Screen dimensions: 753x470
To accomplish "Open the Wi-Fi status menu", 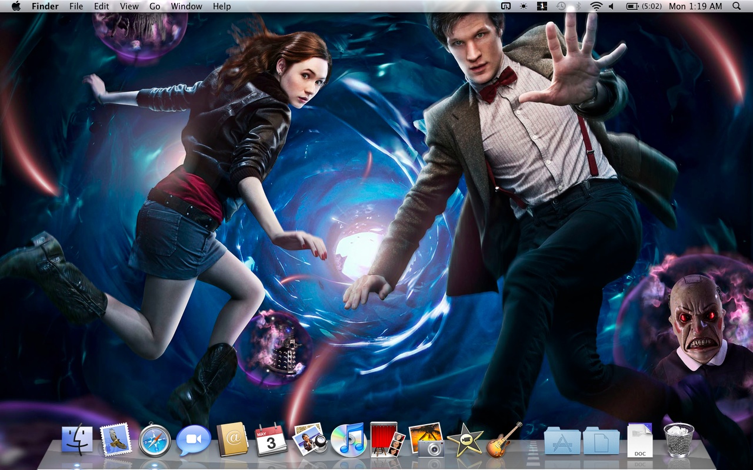I will [596, 6].
